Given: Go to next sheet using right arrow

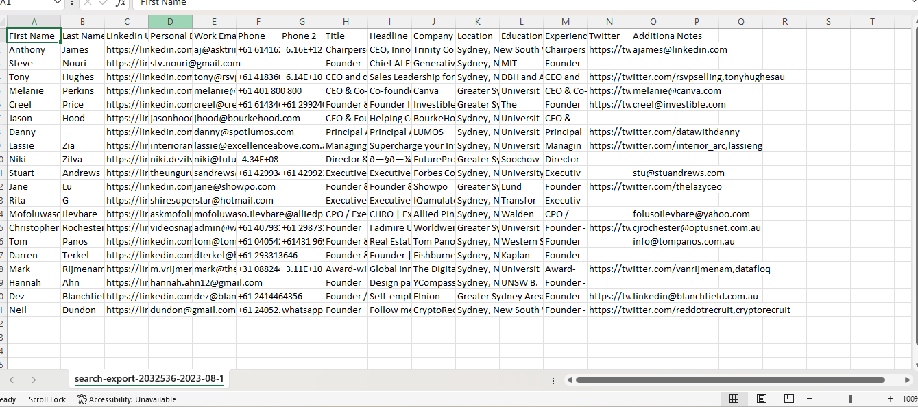Looking at the screenshot, I should click(34, 380).
